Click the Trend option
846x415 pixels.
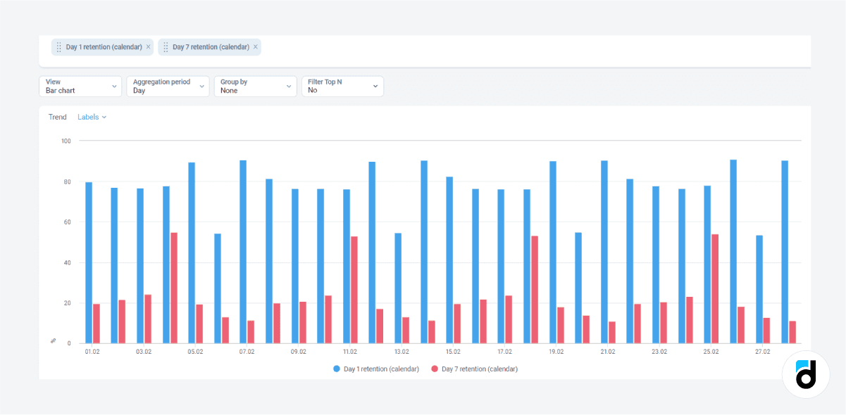pyautogui.click(x=58, y=117)
